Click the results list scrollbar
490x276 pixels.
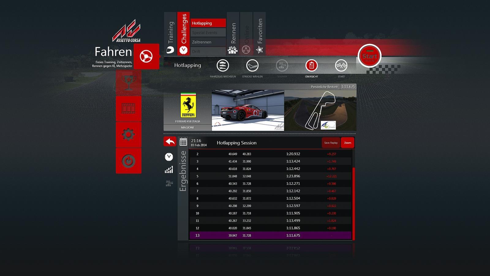point(353,204)
